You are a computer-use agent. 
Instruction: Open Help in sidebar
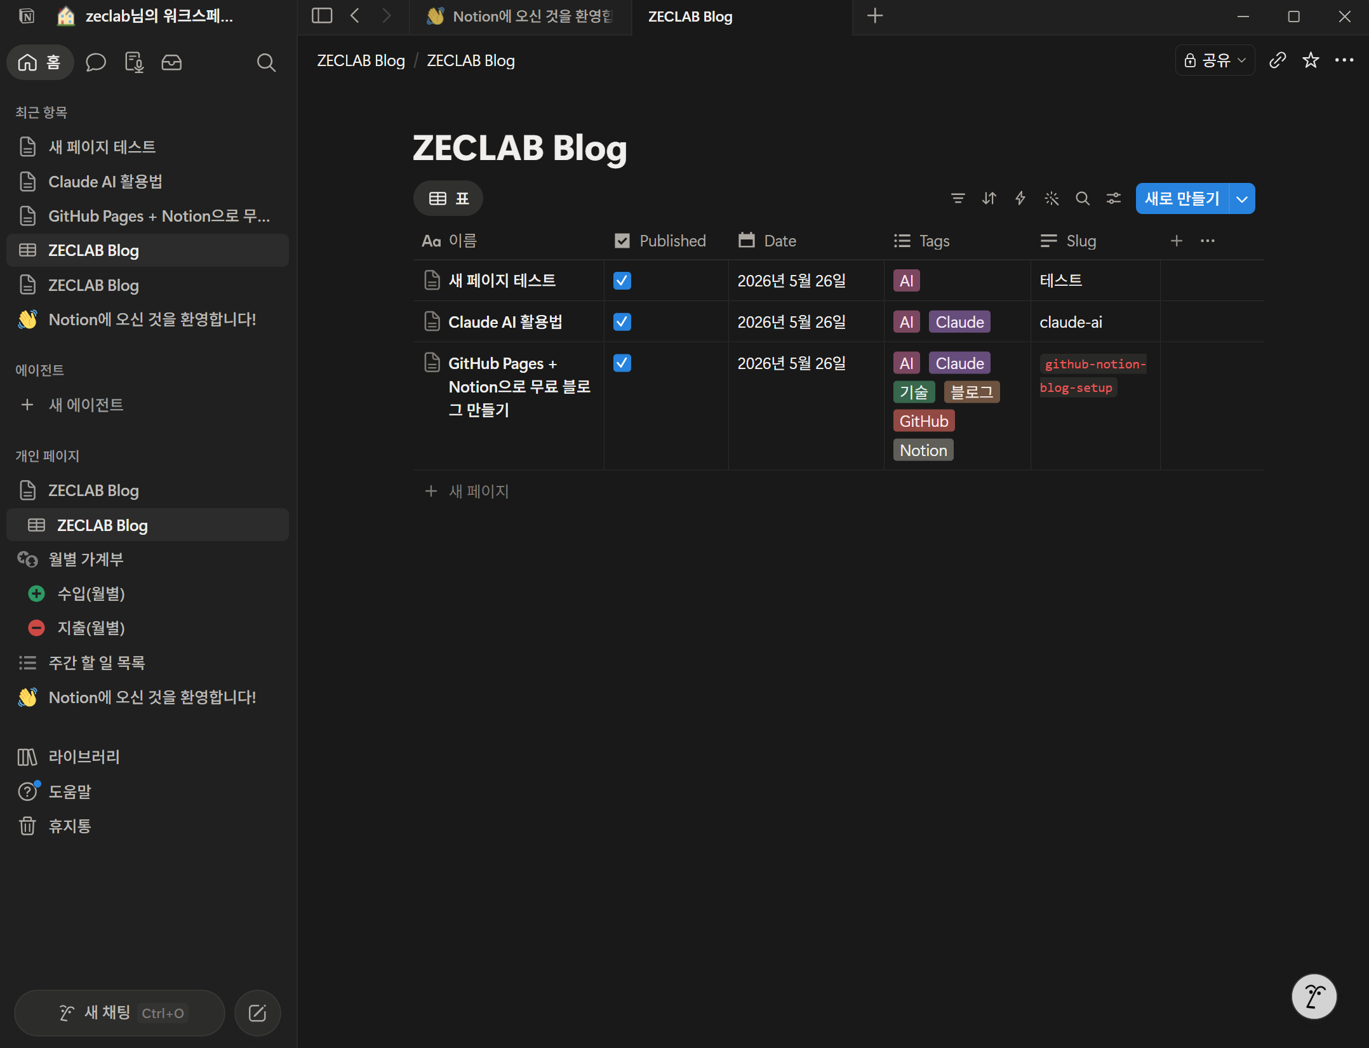tap(147, 791)
